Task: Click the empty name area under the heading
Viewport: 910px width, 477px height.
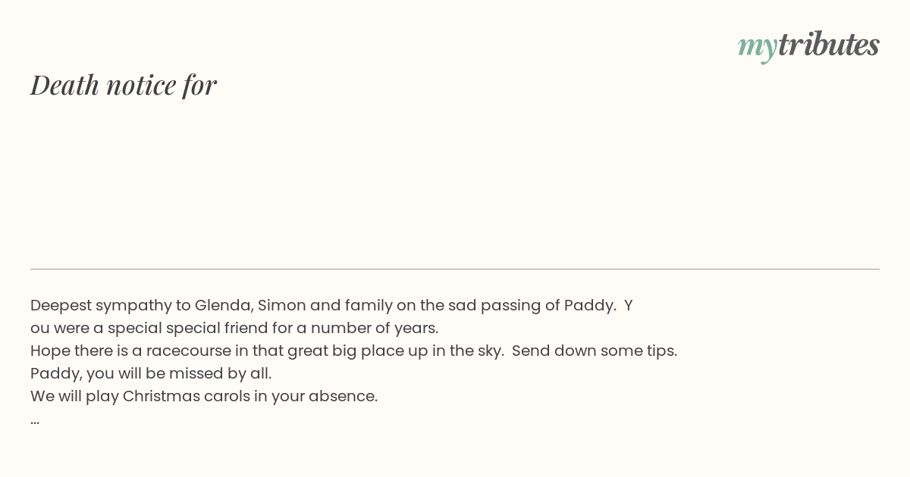Action: tap(455, 182)
